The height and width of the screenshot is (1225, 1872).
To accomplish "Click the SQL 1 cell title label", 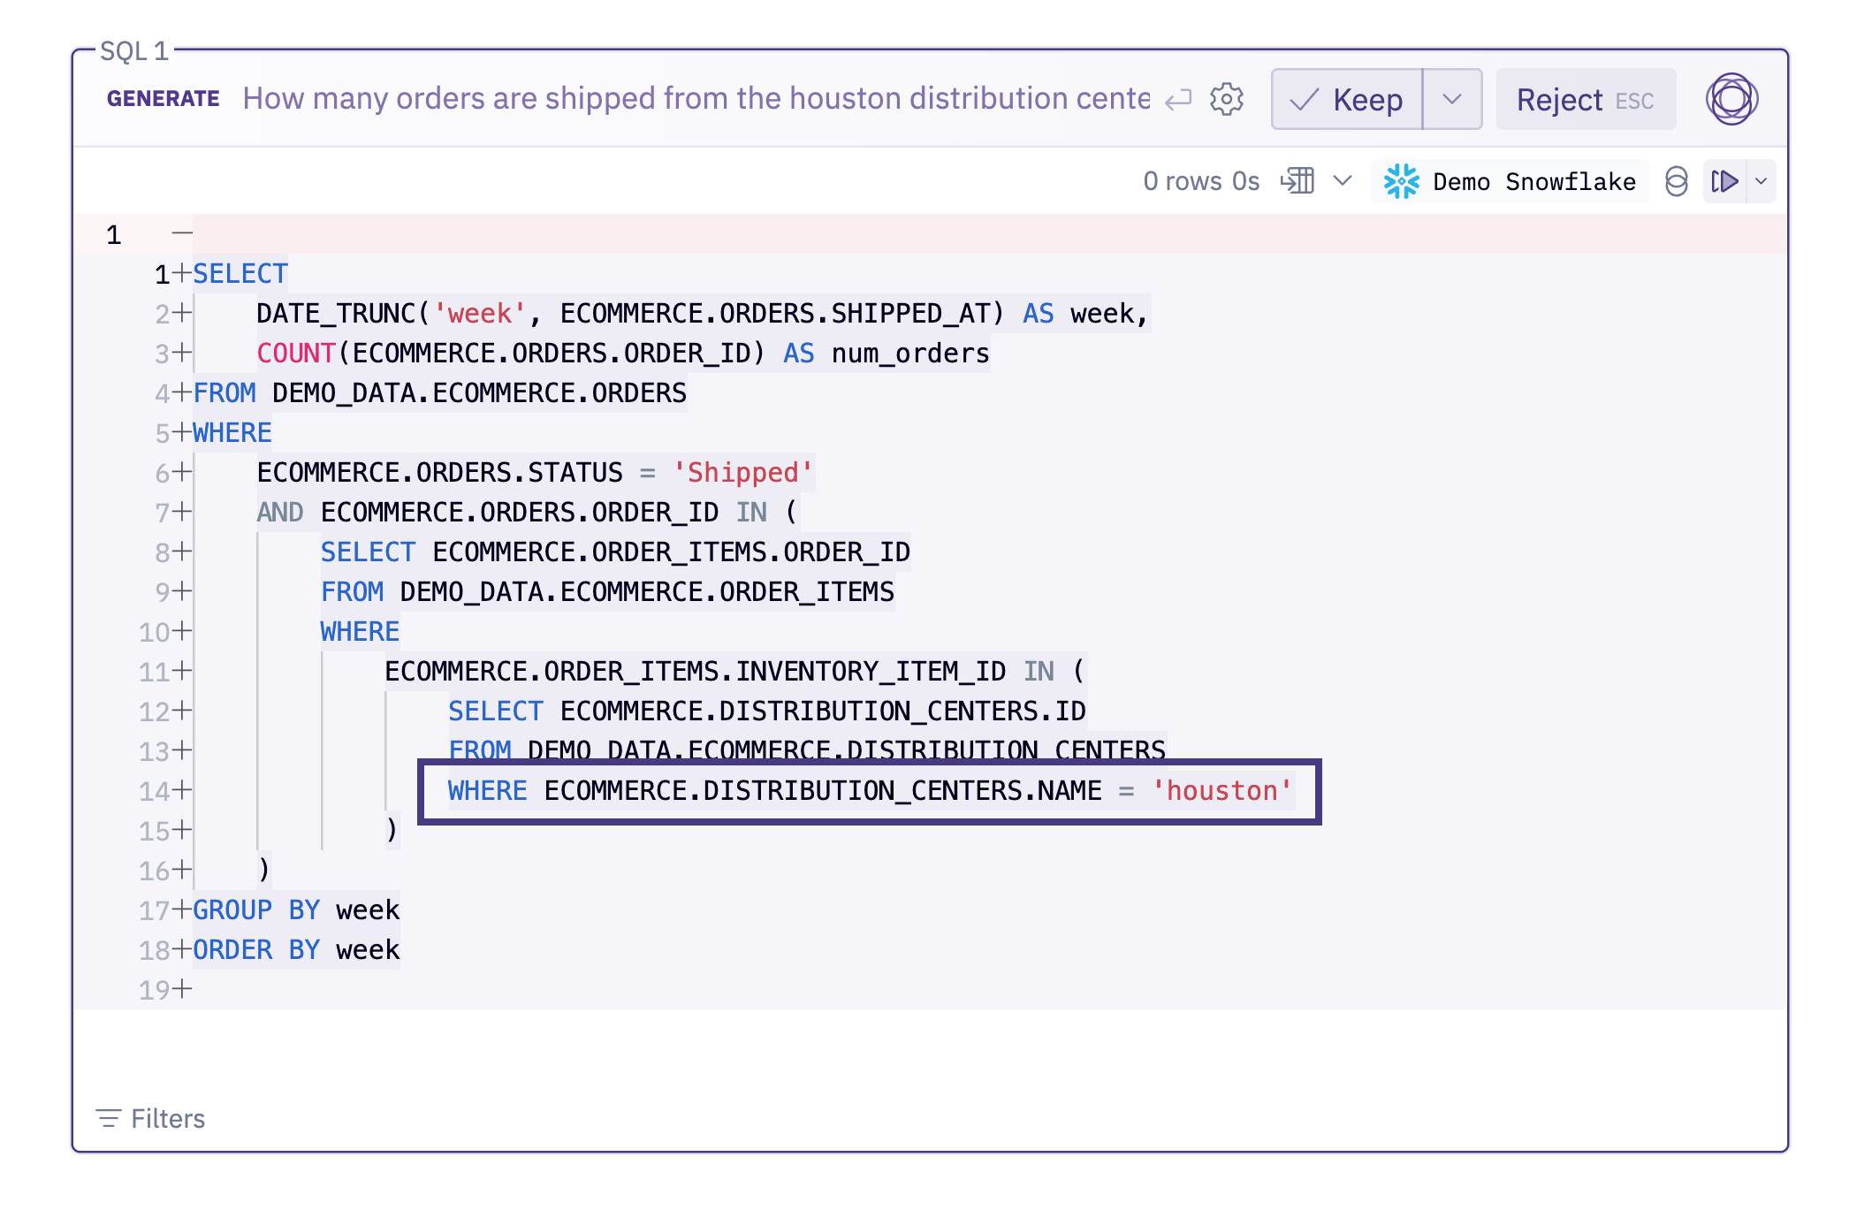I will pos(134,51).
